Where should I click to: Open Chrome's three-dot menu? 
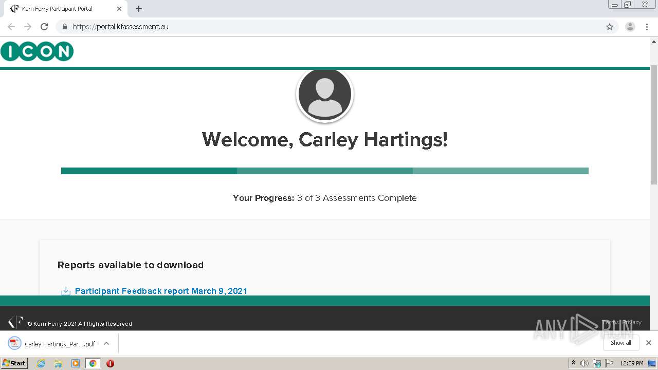tap(647, 27)
